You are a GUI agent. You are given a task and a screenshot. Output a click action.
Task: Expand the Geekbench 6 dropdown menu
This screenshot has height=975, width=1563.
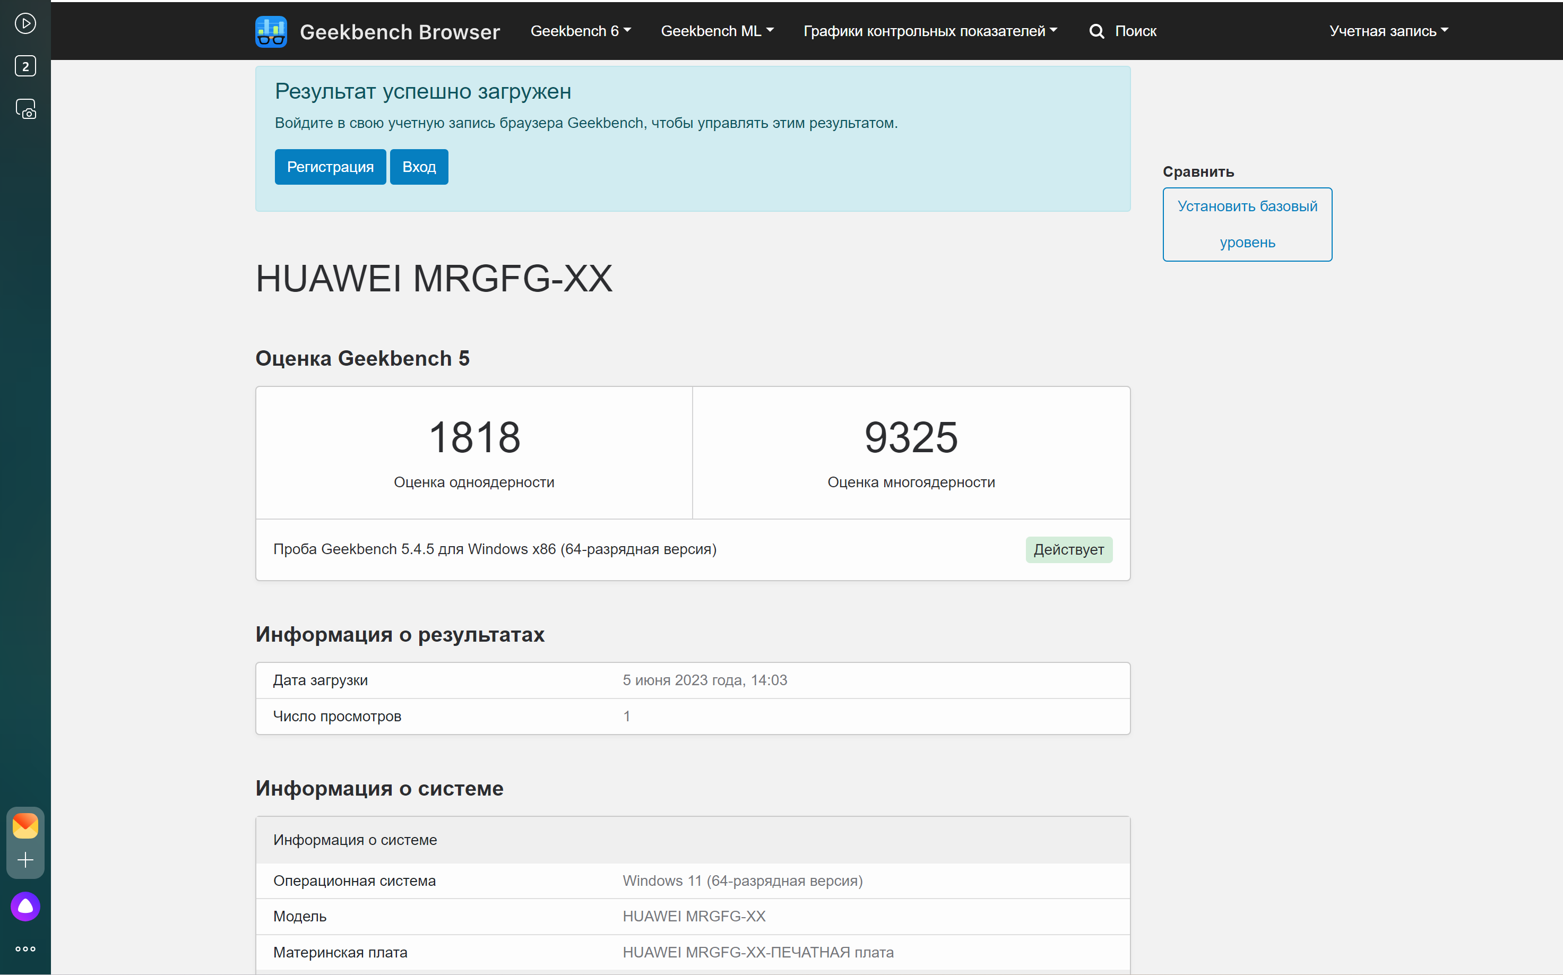point(580,31)
